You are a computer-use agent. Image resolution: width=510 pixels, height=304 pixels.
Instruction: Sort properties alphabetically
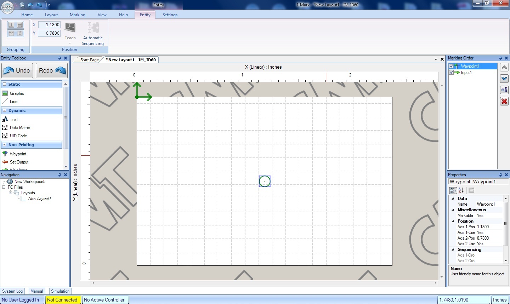(x=461, y=190)
